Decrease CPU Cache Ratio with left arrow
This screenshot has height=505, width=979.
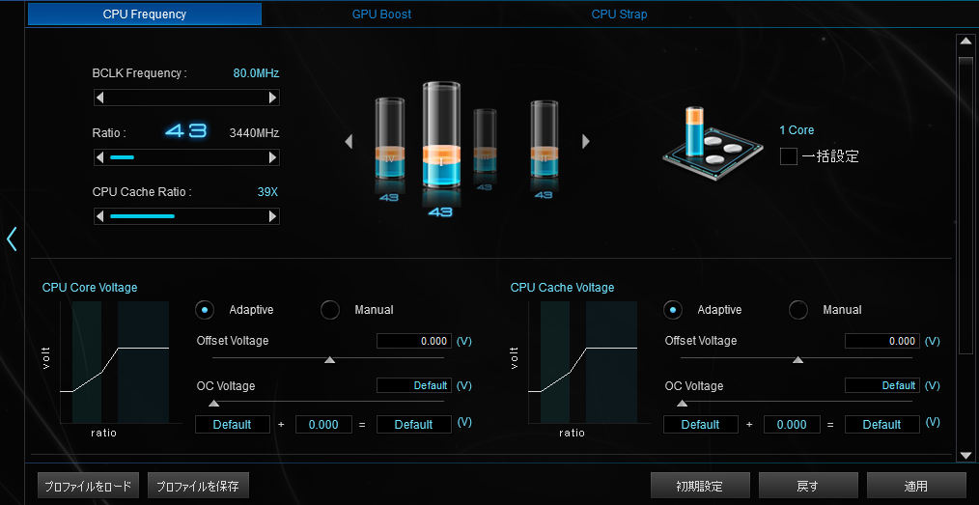99,216
